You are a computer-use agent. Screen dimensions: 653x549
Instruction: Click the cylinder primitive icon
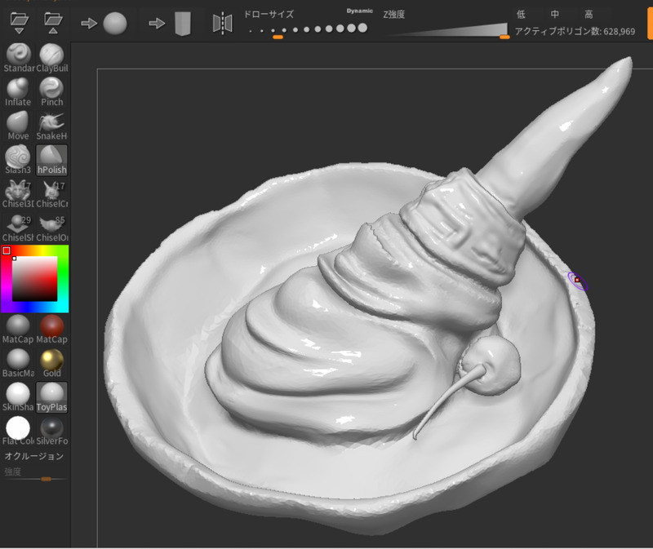182,24
